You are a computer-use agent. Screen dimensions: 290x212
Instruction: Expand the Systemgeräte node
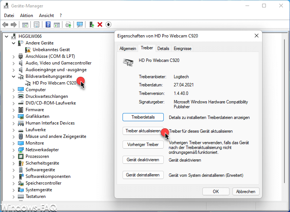(13, 190)
